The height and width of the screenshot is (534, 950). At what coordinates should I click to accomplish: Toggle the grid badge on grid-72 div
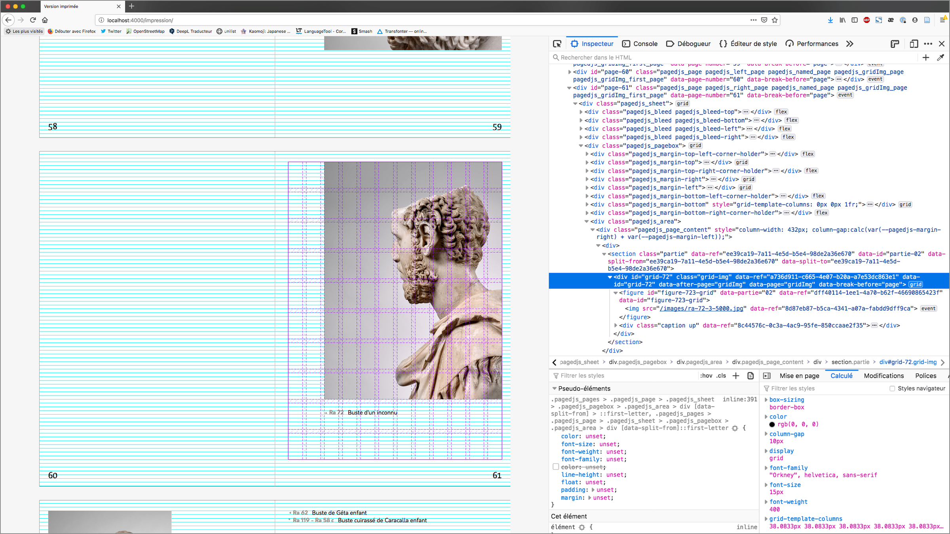(915, 284)
